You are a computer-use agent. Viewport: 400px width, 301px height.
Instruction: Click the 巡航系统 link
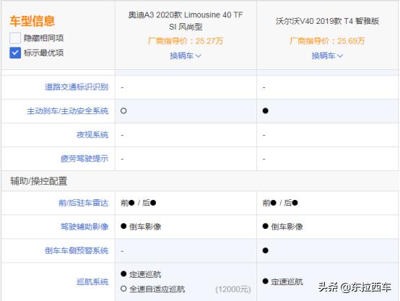pos(92,282)
